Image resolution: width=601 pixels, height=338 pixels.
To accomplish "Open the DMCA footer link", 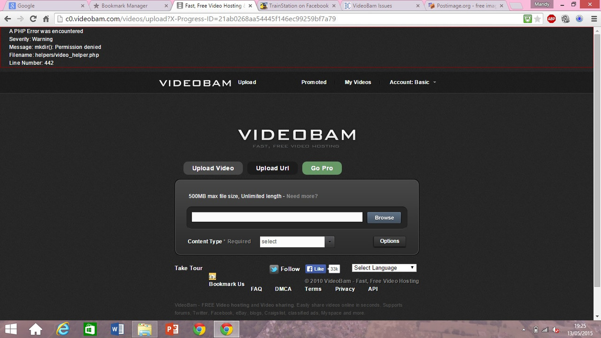I will (283, 289).
